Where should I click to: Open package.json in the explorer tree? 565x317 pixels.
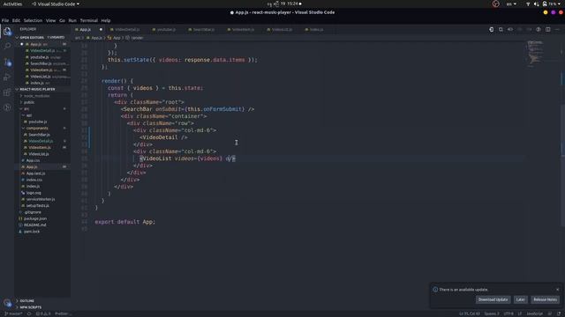[35, 218]
